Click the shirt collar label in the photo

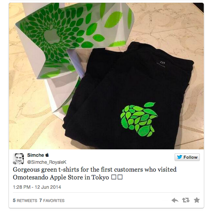pyautogui.click(x=162, y=64)
